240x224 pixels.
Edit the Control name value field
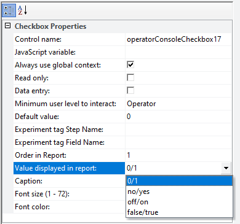tap(178, 39)
